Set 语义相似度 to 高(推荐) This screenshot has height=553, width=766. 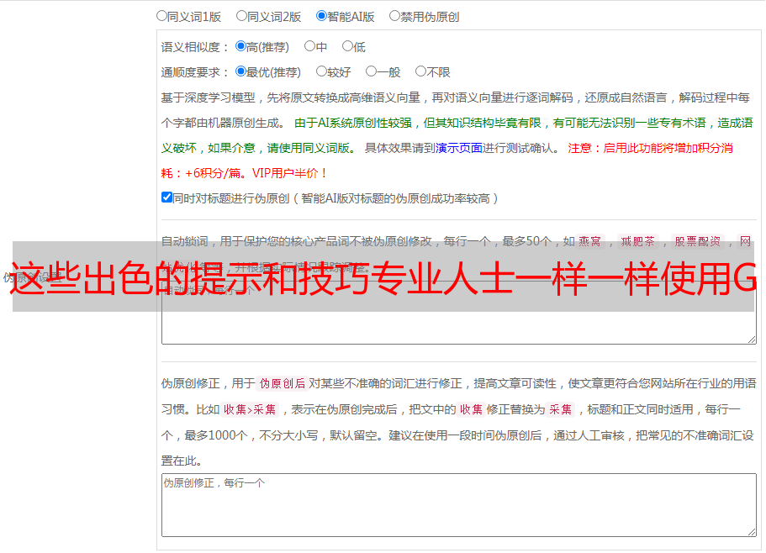tap(240, 46)
